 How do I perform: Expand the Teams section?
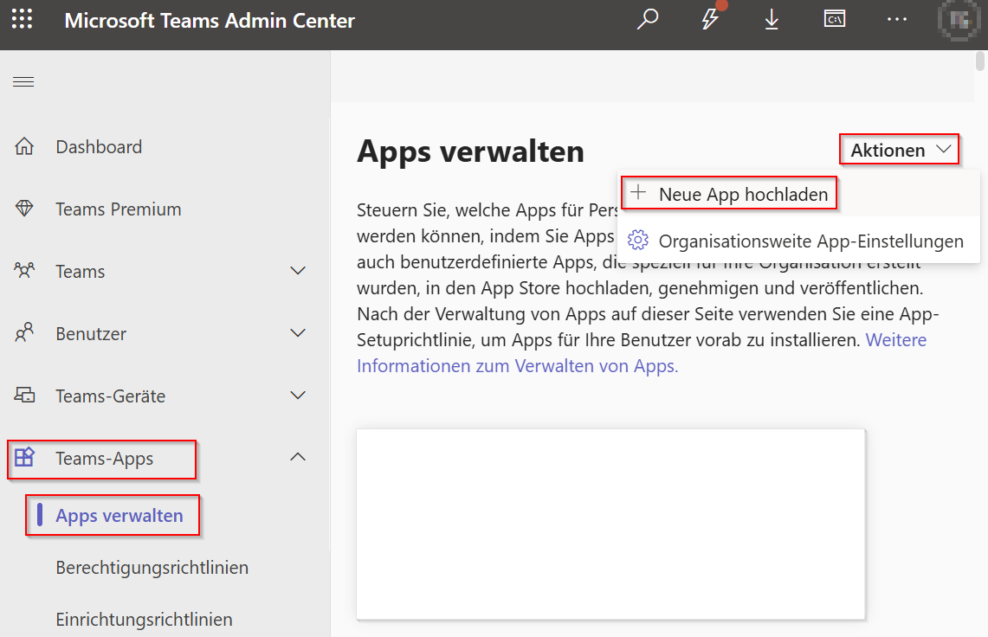pos(298,271)
